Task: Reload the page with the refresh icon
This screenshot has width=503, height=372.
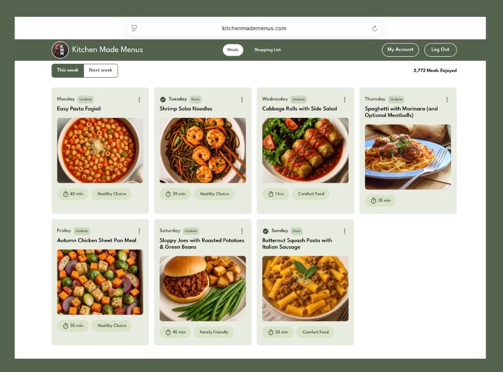Action: click(x=375, y=28)
